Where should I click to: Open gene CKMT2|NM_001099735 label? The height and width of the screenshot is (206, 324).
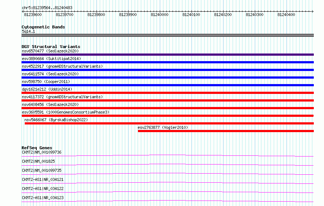coord(42,170)
